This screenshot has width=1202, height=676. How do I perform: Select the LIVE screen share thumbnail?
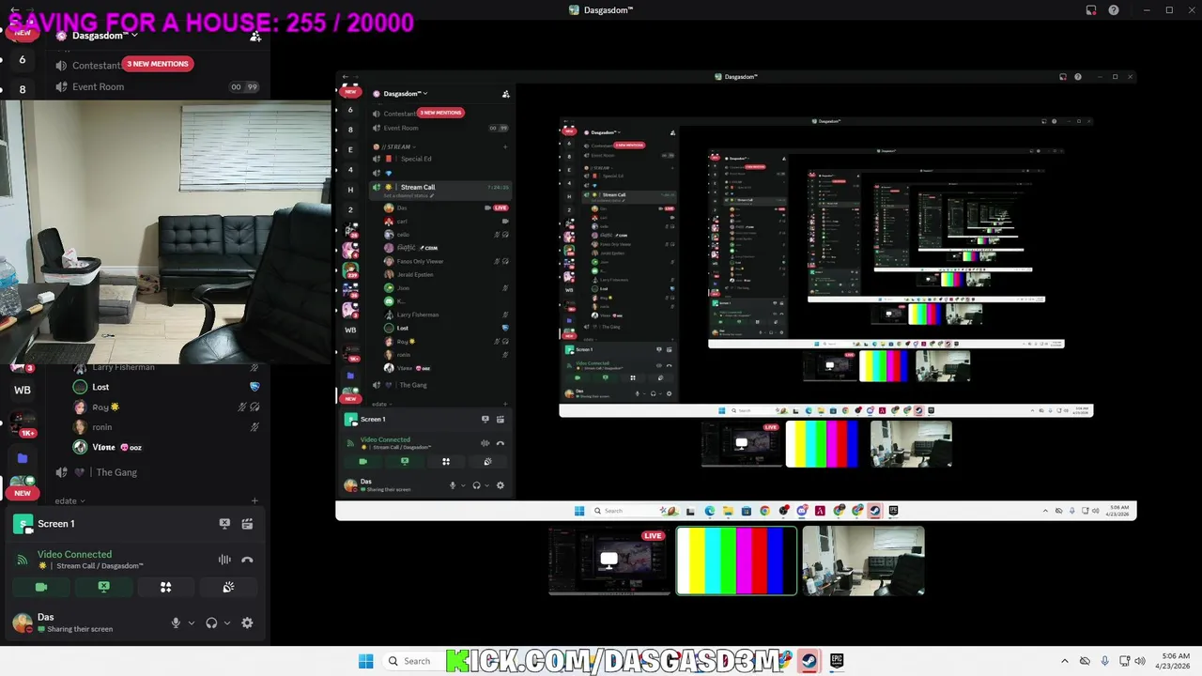pos(610,561)
